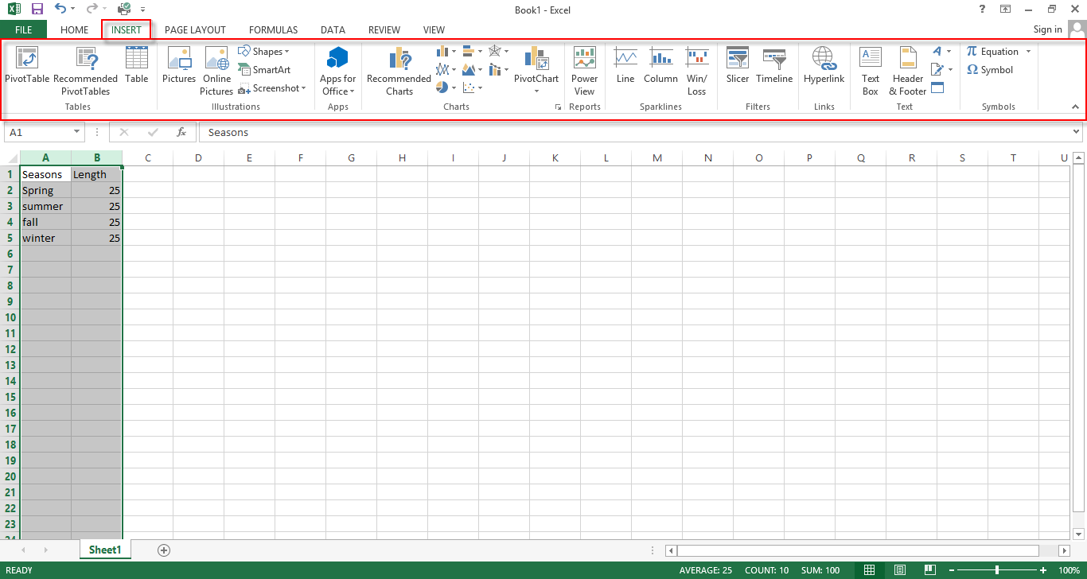Switch to the VIEW tab
Screen dimensions: 1087x579
pos(434,29)
